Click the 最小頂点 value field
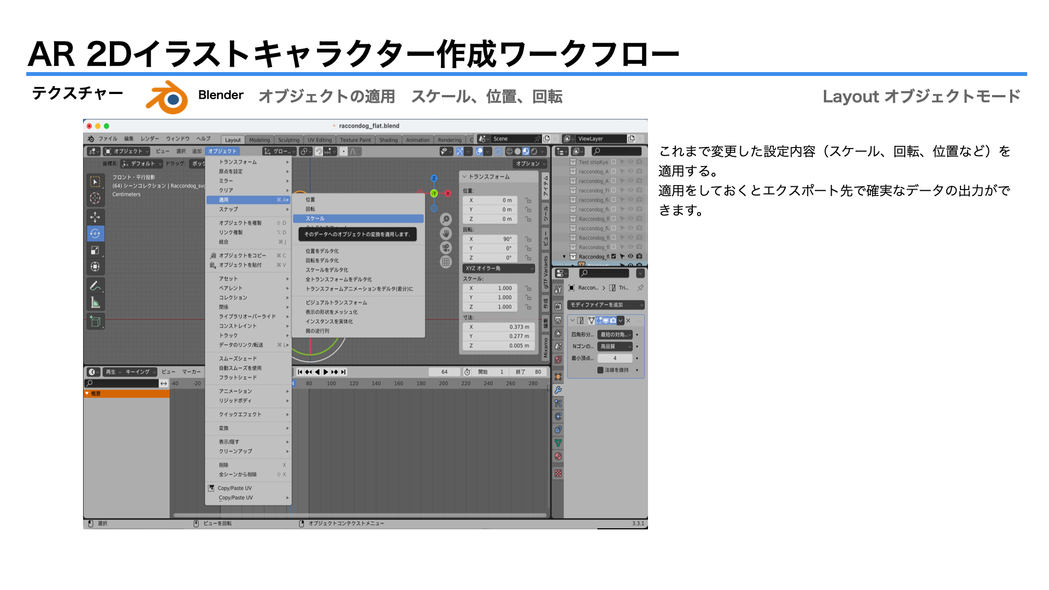Screen dimensions: 1049x590 point(615,358)
